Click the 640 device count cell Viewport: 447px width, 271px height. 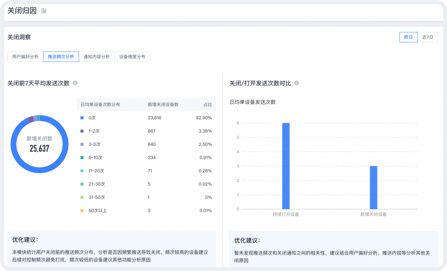151,144
